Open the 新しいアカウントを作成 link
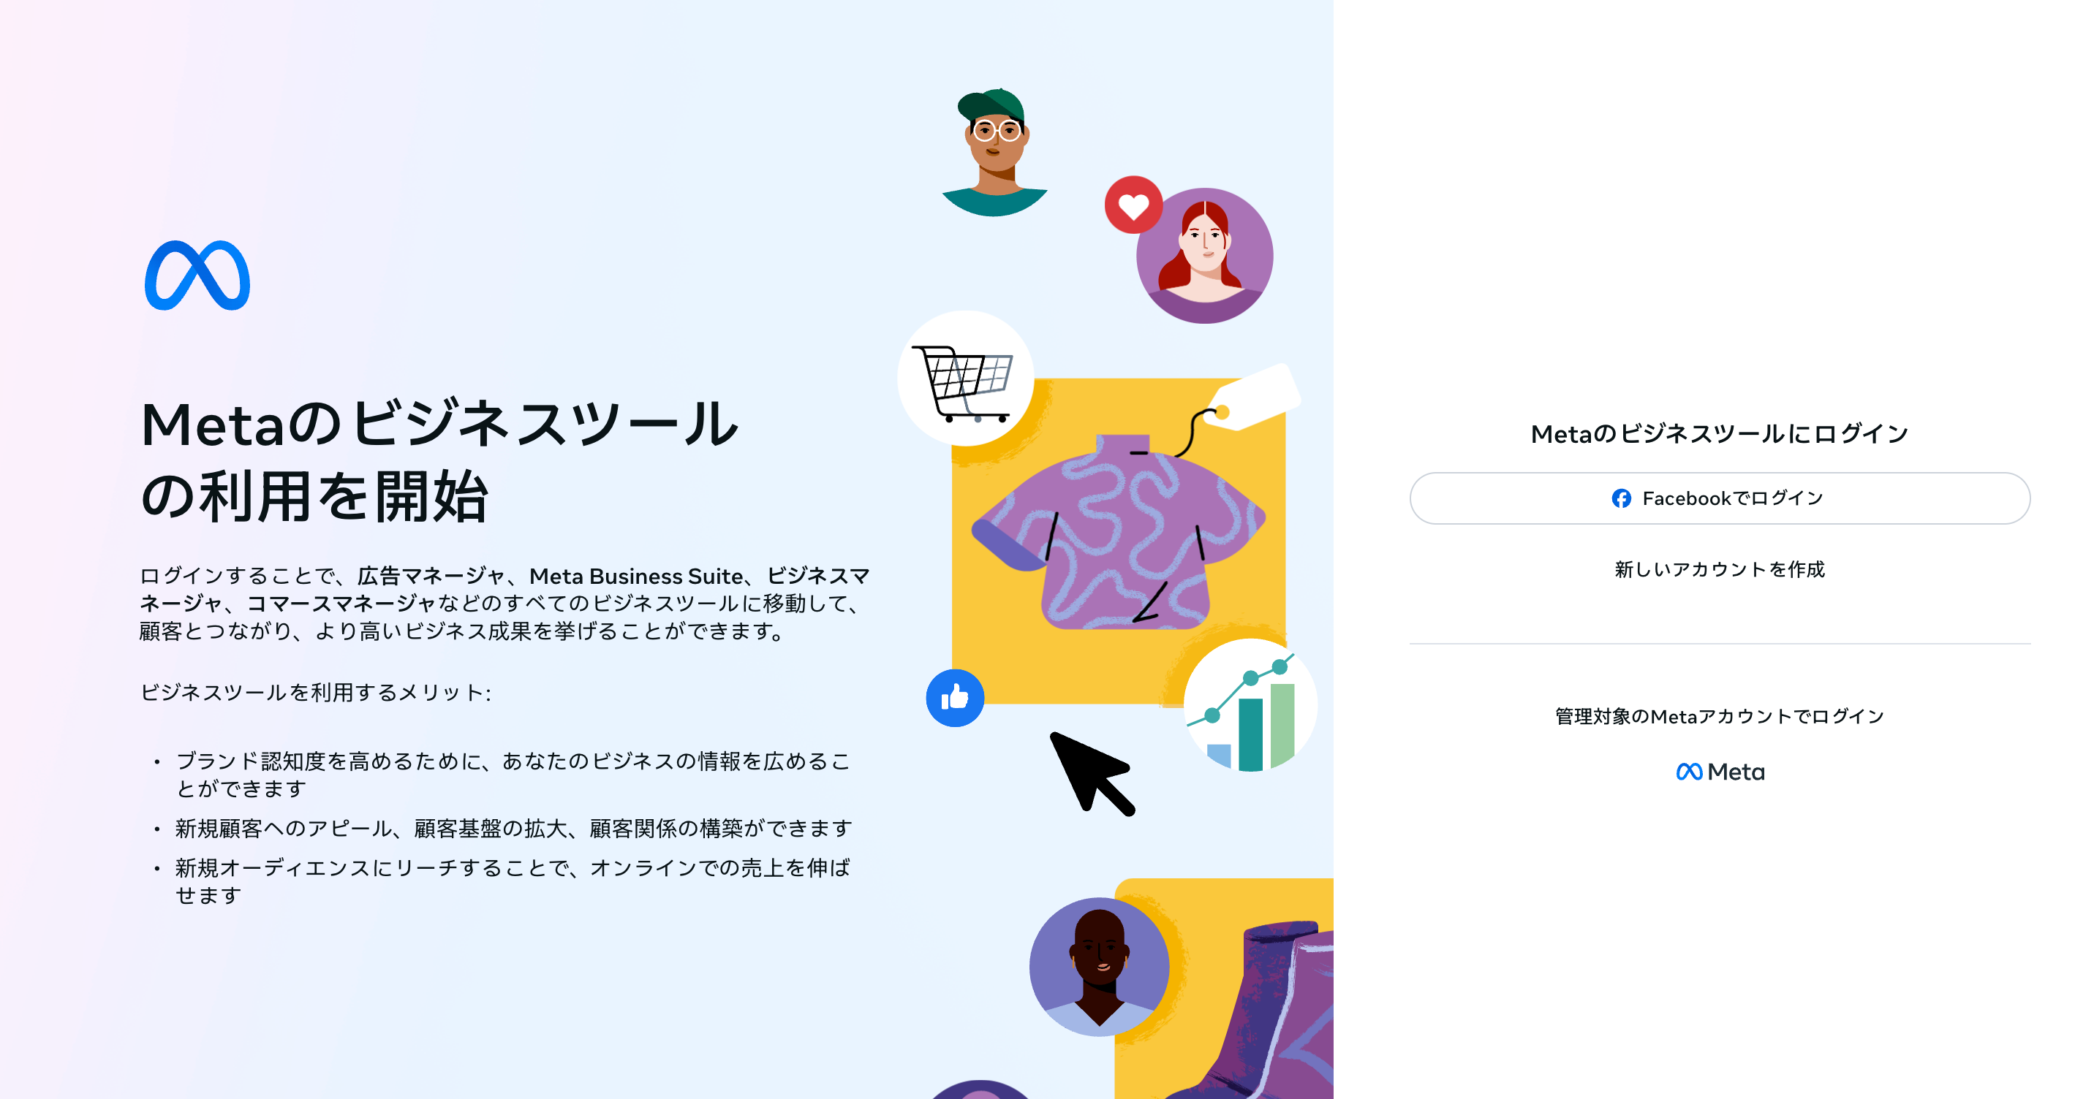This screenshot has height=1099, width=2075. click(1720, 569)
